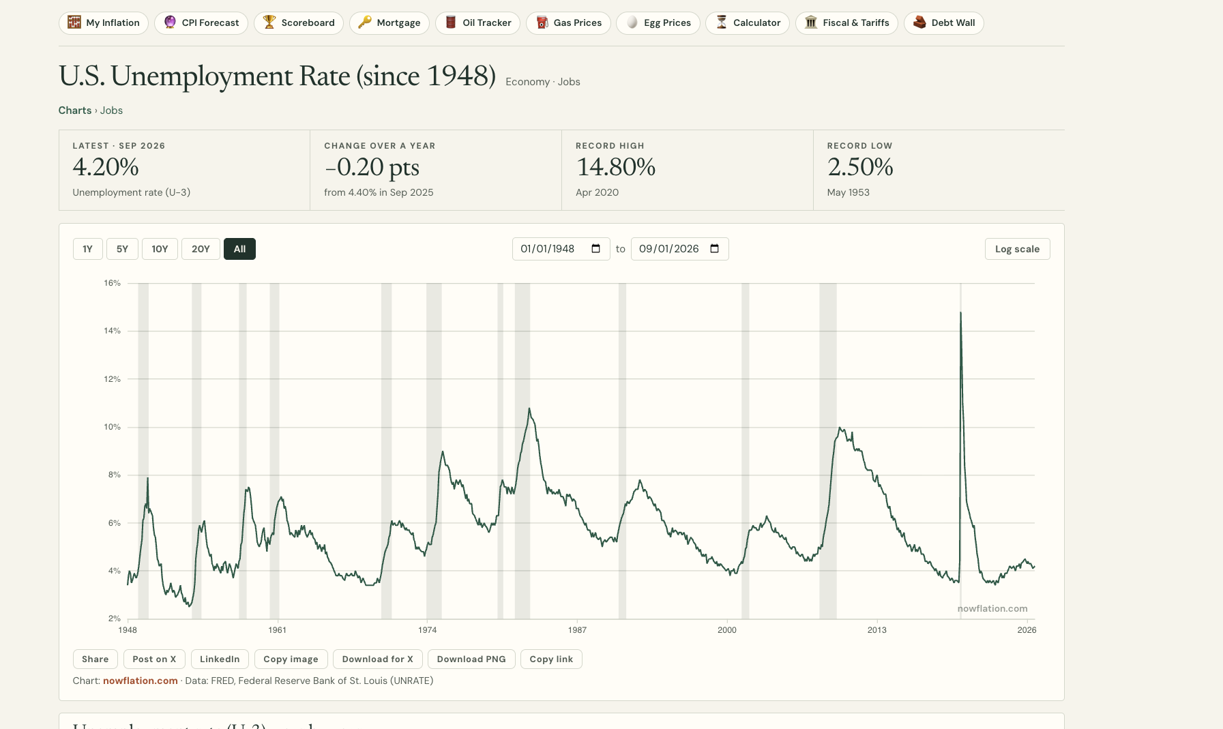Open the My Inflation page label
The width and height of the screenshot is (1223, 729).
[113, 23]
